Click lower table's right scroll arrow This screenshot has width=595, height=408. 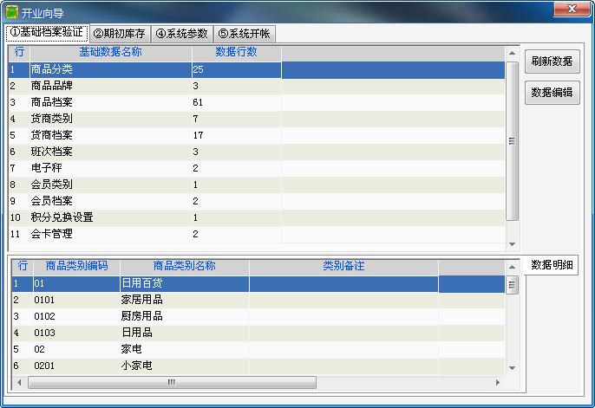[x=498, y=382]
